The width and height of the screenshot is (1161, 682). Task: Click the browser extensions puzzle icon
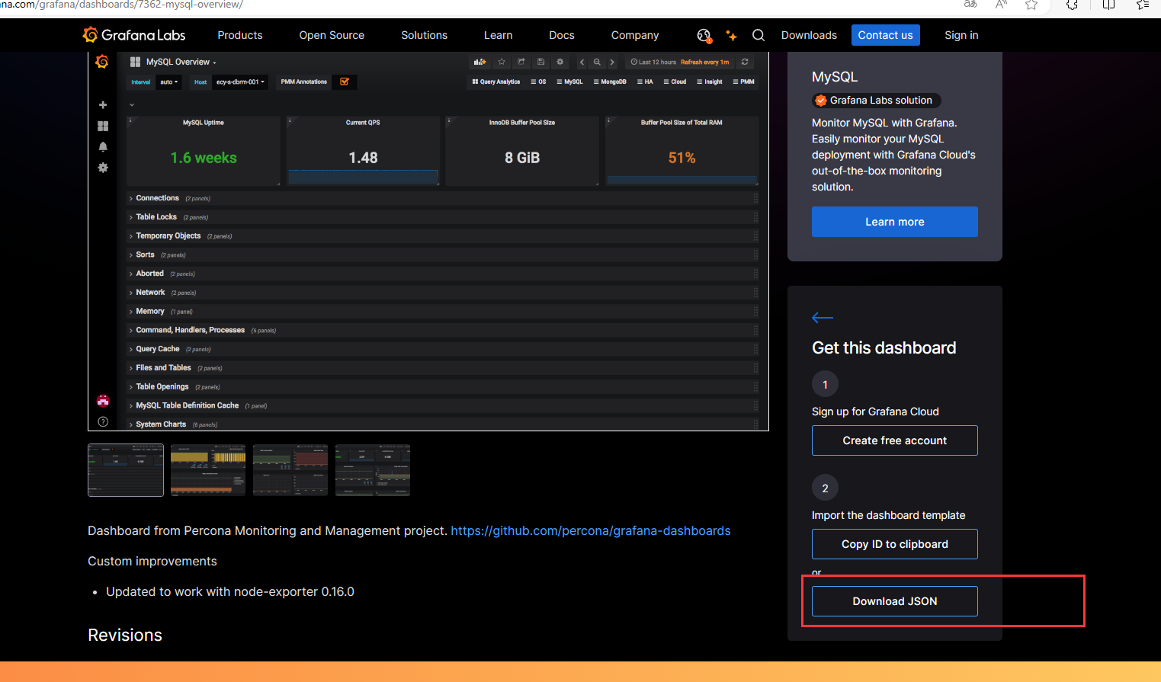(1072, 5)
